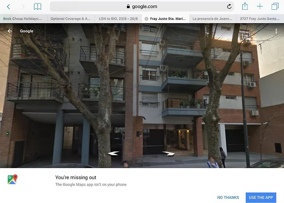Screen dimensions: 284x203
Task: Close the Fray Justo Sta. Marí... tab
Action: point(146,19)
